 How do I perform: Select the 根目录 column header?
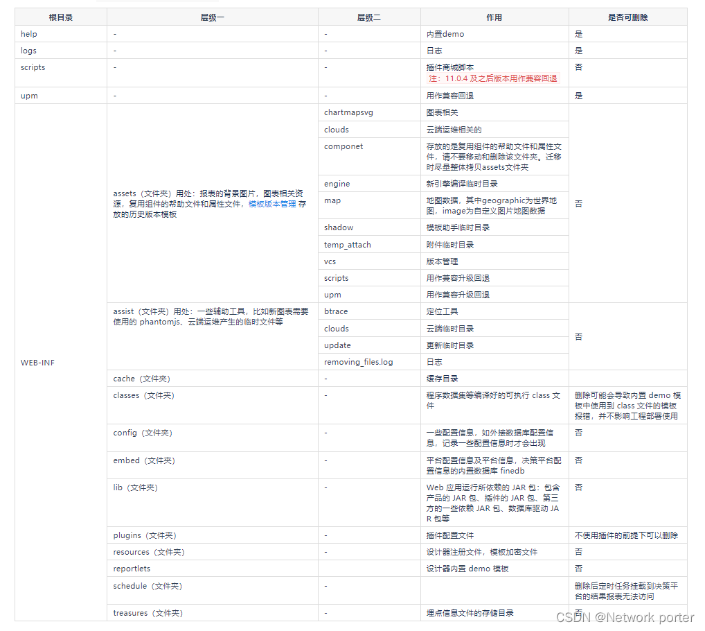coord(61,17)
